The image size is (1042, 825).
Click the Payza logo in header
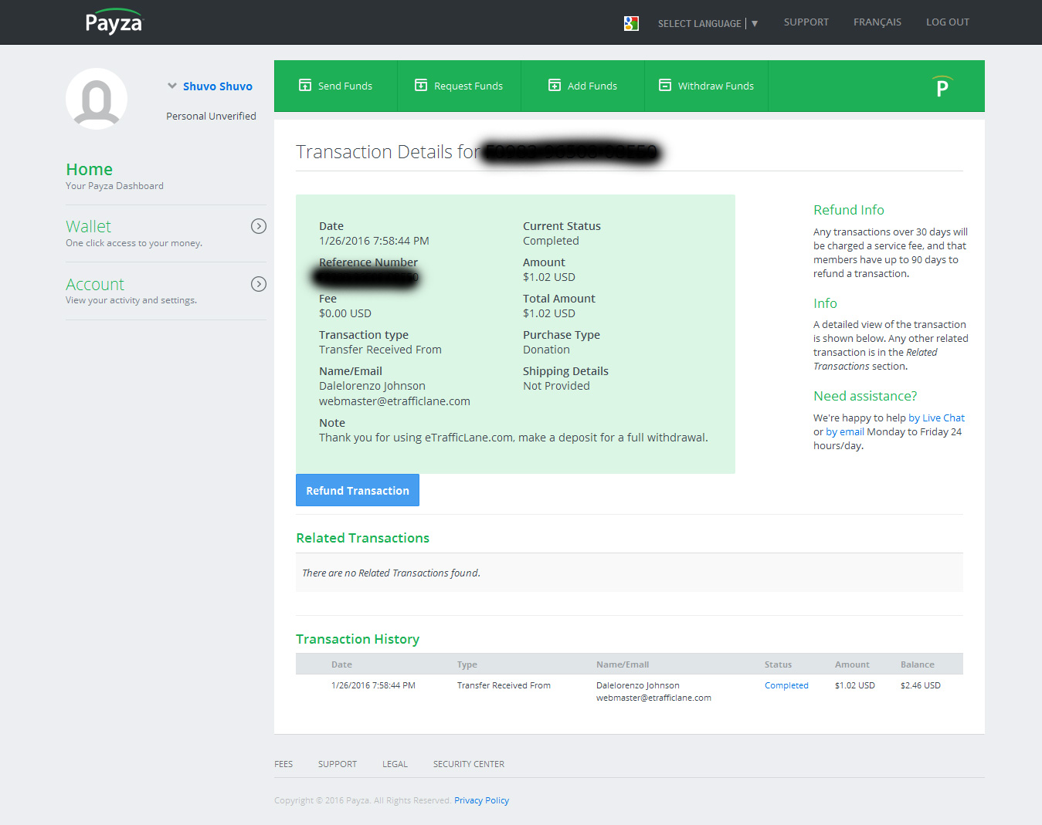[114, 22]
